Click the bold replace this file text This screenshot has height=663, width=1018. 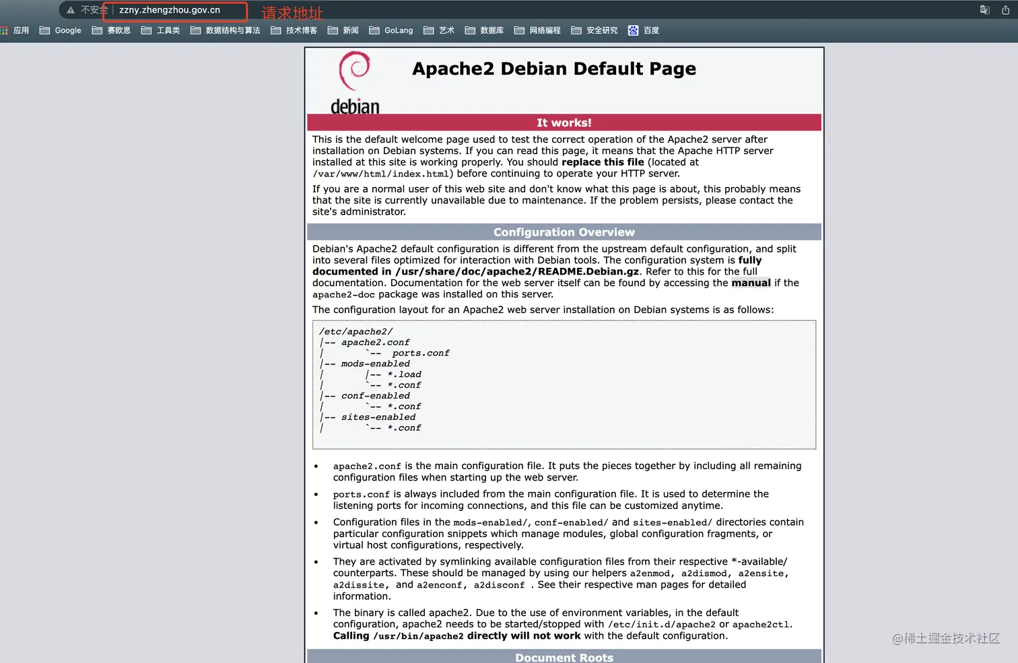pyautogui.click(x=603, y=162)
